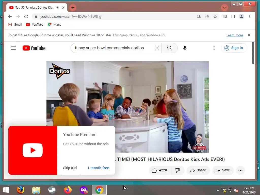
Task: Click the install/download page icon in address bar
Action: [199, 17]
